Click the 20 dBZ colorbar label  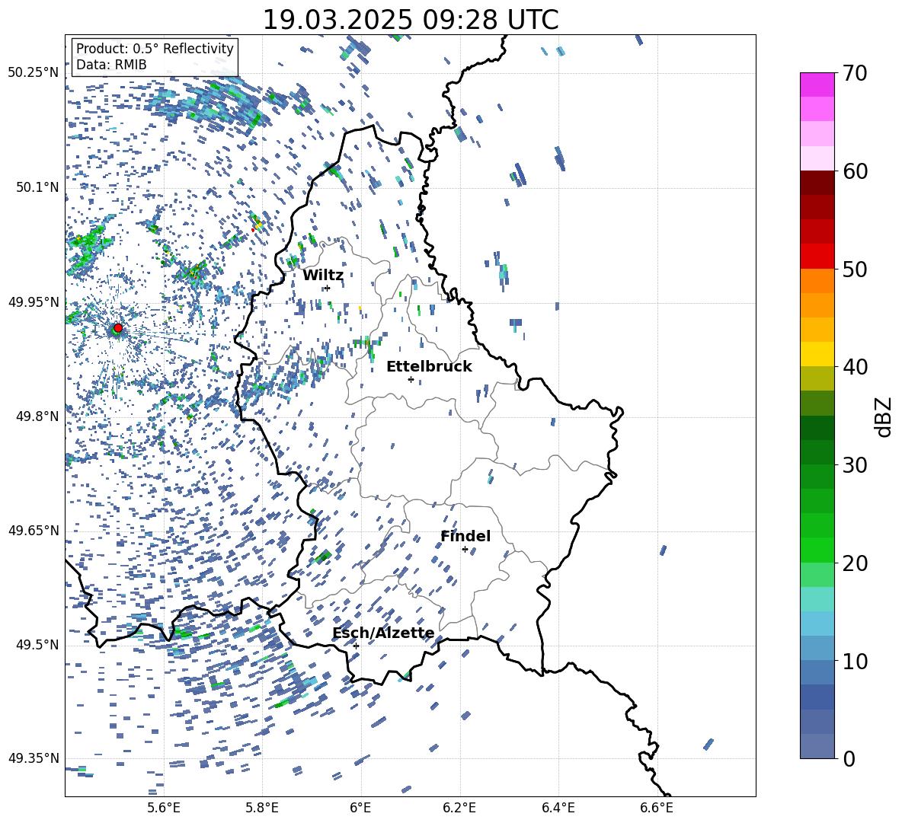(854, 563)
